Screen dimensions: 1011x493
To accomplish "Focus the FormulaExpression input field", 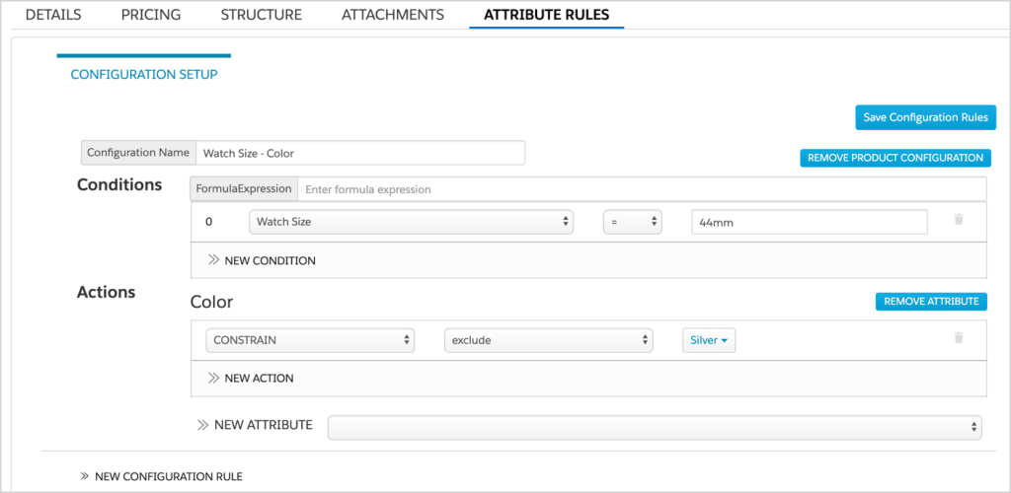I will (642, 188).
